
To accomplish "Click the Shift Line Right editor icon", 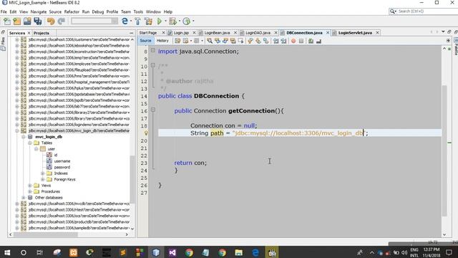I will pos(283,41).
